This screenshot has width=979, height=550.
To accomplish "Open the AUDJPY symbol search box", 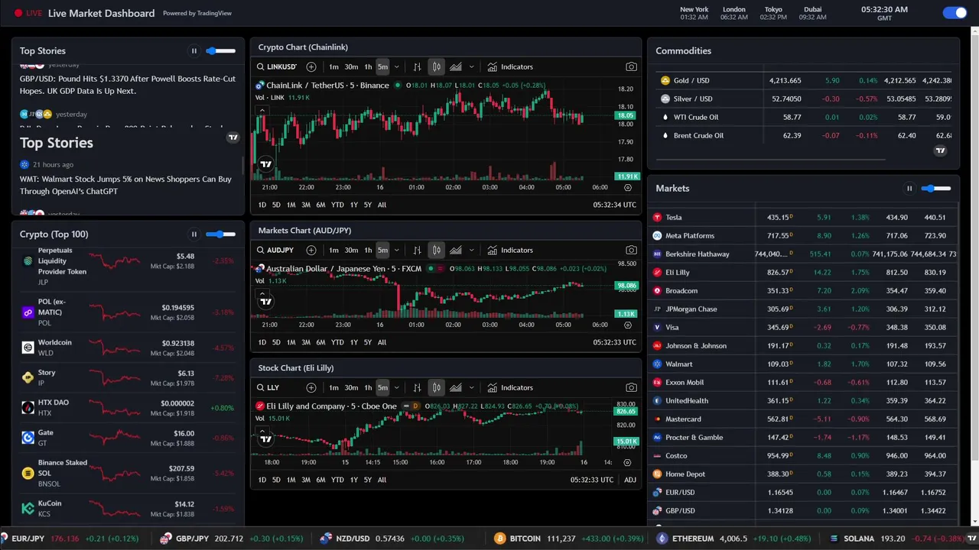I will coord(276,251).
